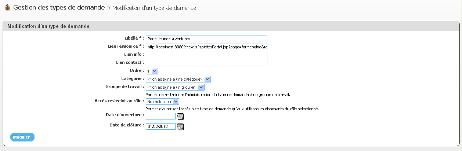This screenshot has height=151, width=462.
Task: Click the Date de clôture field showing 01/02/2012
Action: point(160,126)
